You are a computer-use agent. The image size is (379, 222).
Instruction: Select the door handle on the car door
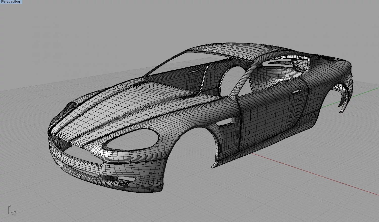click(x=296, y=91)
